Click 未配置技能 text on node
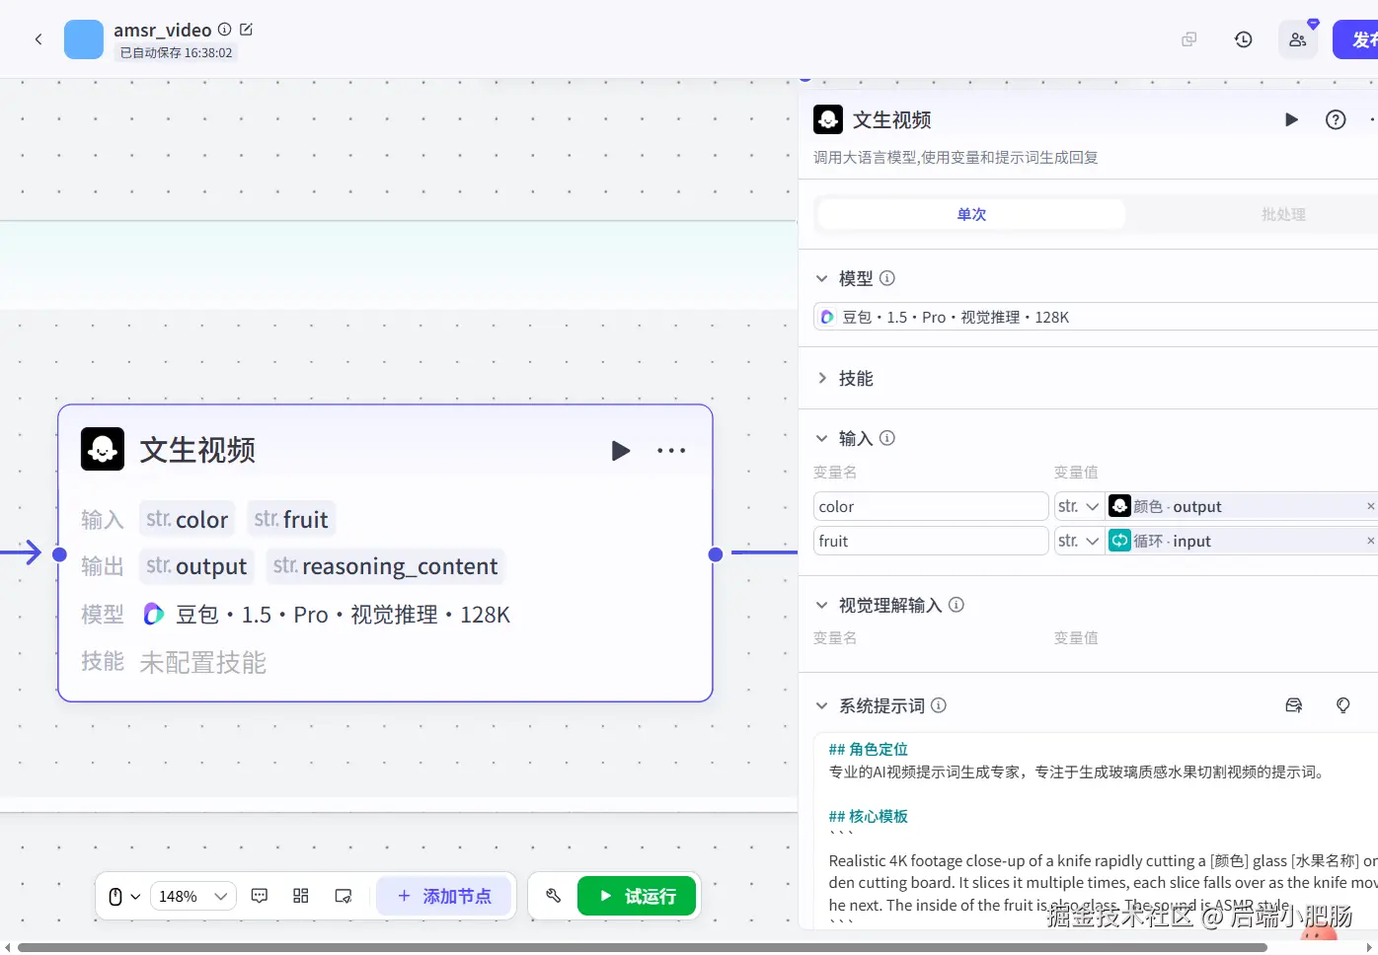Image resolution: width=1378 pixels, height=955 pixels. tap(203, 662)
